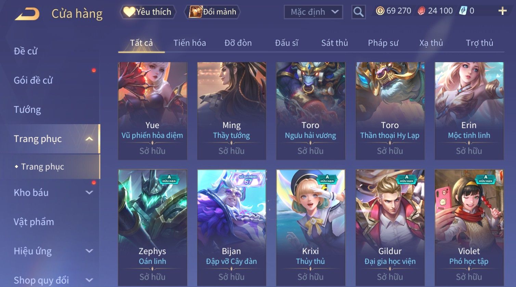Open the Gói đề cử menu

click(33, 80)
